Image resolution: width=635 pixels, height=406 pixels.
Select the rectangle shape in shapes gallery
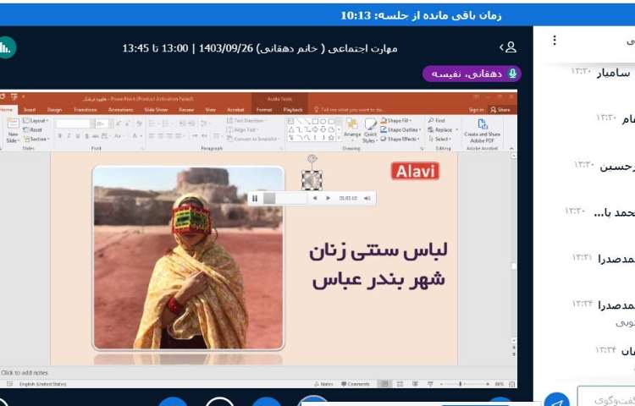coord(315,121)
